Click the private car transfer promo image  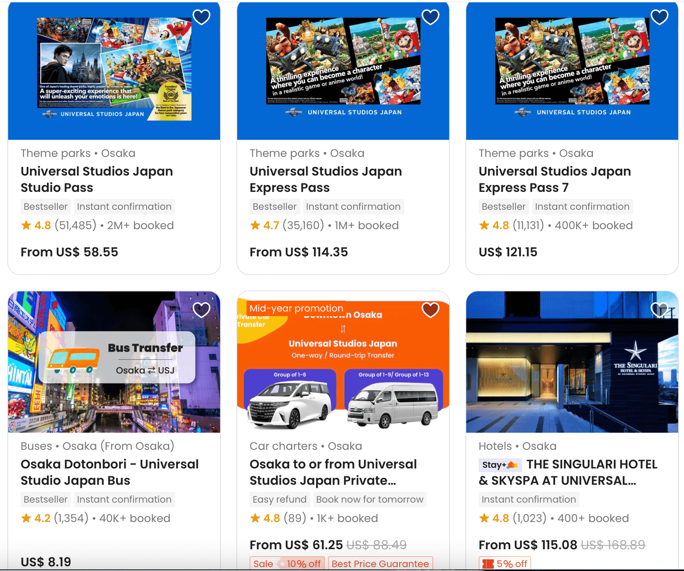[343, 362]
